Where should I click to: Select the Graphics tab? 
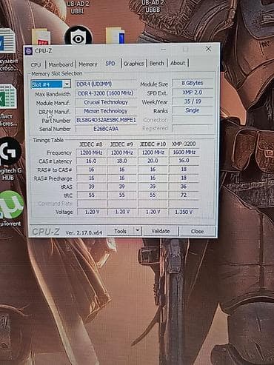pos(133,64)
